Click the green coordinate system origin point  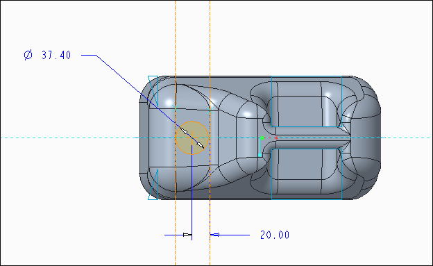262,138
